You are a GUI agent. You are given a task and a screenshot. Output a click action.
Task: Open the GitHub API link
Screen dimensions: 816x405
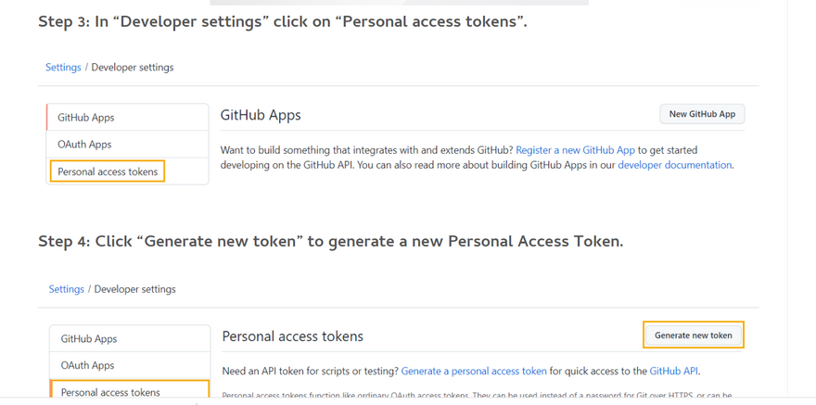click(x=673, y=371)
